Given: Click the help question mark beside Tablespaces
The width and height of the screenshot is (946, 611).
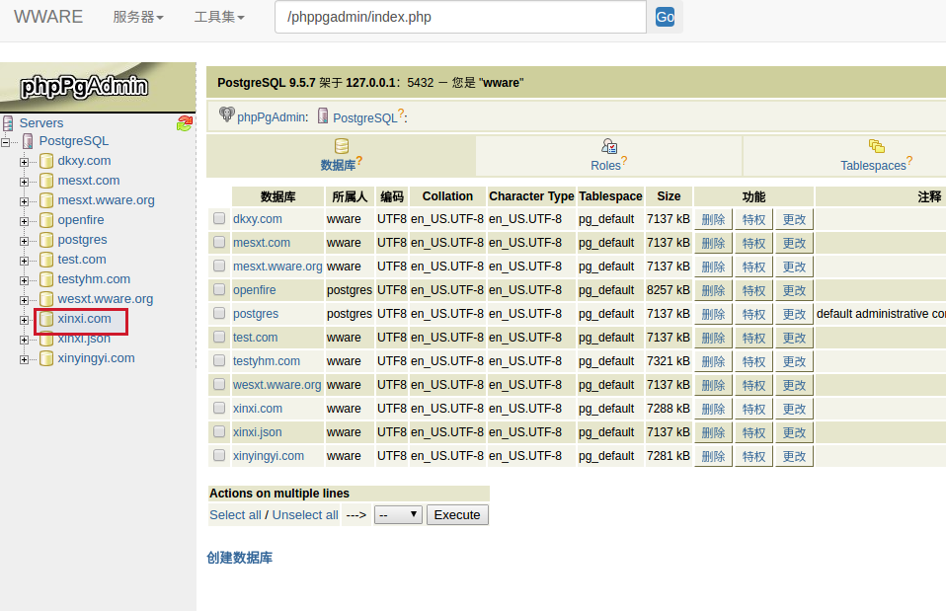Looking at the screenshot, I should tap(909, 161).
